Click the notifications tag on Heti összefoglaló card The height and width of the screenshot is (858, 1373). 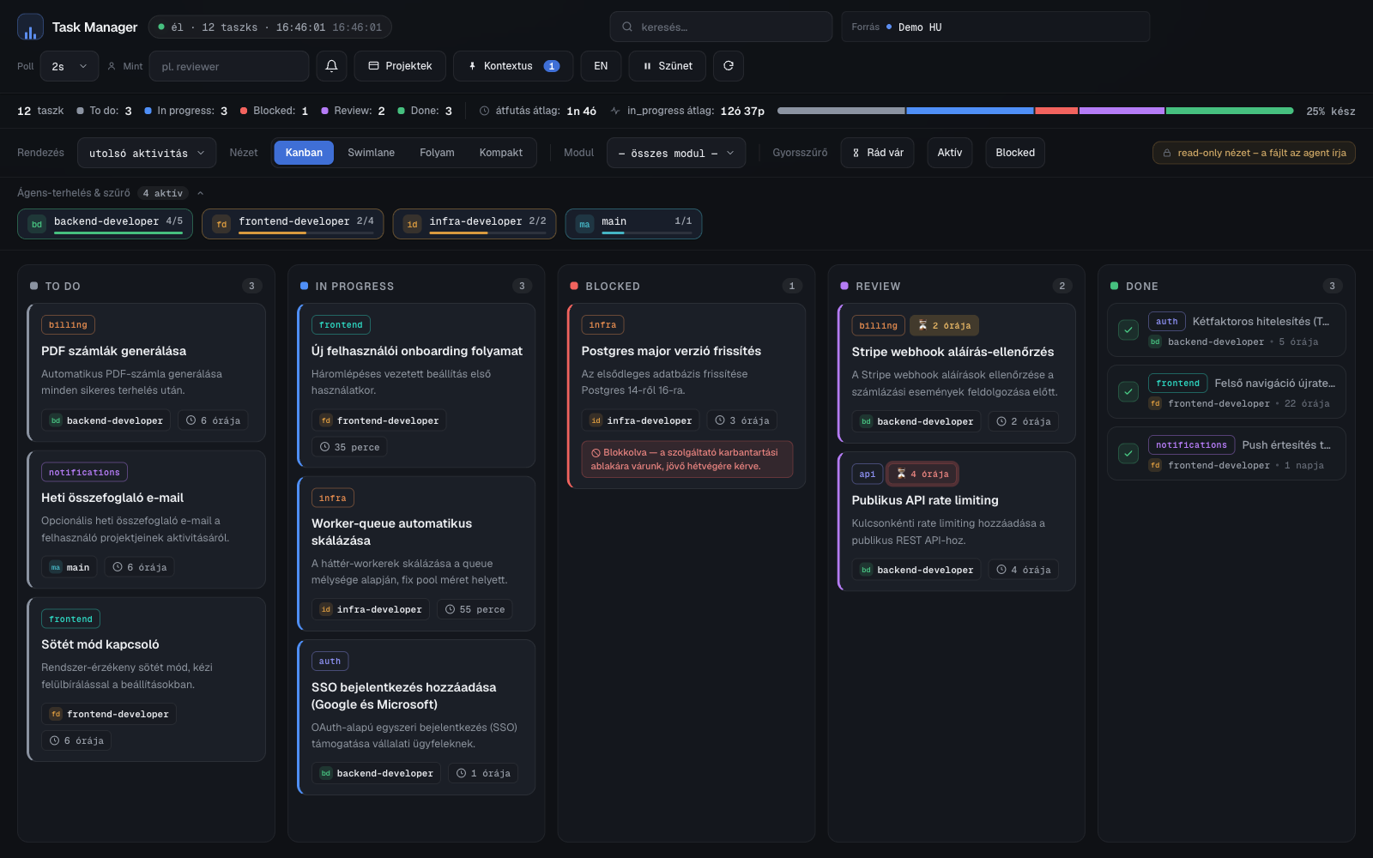[84, 472]
